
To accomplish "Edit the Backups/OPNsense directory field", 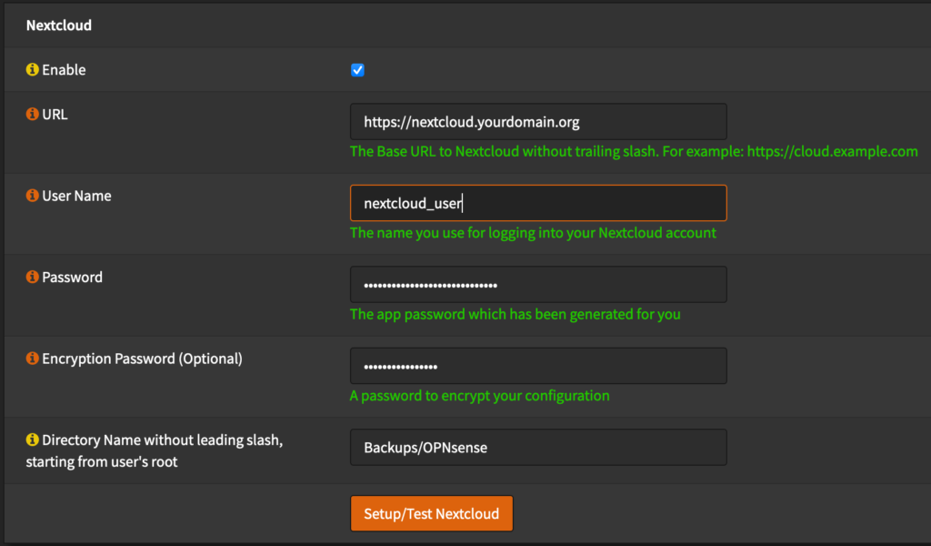I will [x=537, y=447].
